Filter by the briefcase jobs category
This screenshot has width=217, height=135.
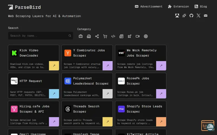tap(81, 36)
